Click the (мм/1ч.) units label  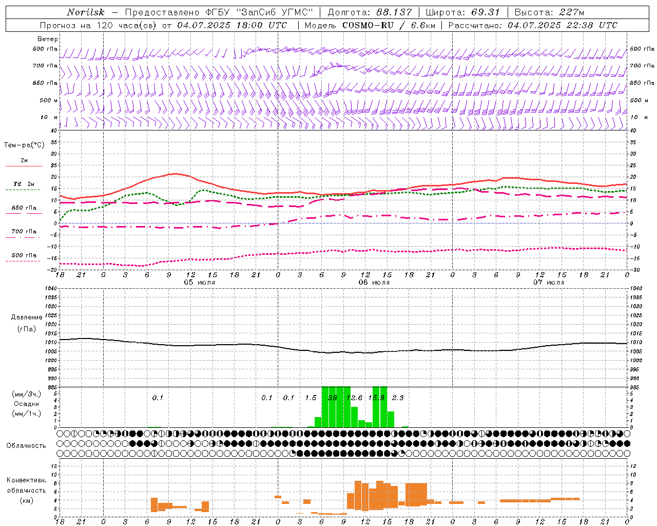pyautogui.click(x=27, y=414)
